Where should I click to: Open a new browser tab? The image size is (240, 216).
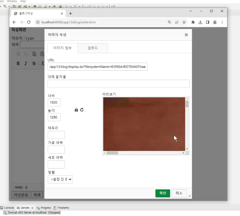point(70,13)
